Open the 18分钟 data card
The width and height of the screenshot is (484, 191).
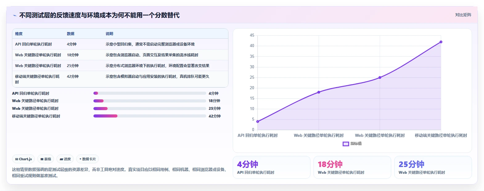point(352,167)
